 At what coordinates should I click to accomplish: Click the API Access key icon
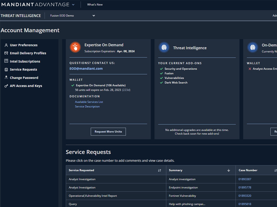[x=6, y=86]
